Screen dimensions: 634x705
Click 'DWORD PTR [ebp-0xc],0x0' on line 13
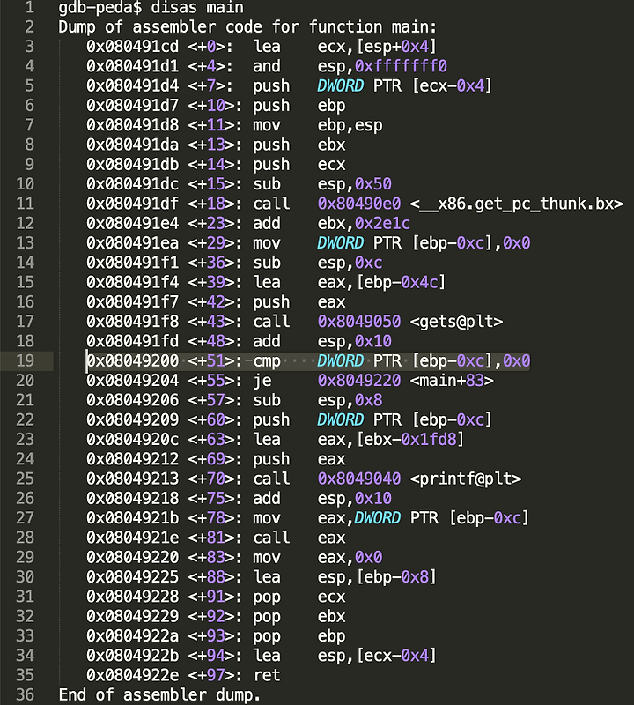(x=424, y=243)
